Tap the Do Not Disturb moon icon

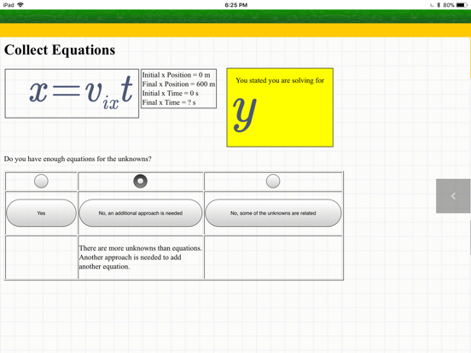(x=432, y=5)
